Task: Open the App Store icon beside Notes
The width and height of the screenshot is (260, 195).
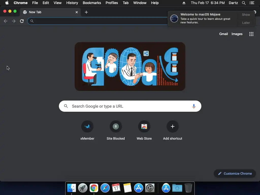Action: tap(138, 188)
